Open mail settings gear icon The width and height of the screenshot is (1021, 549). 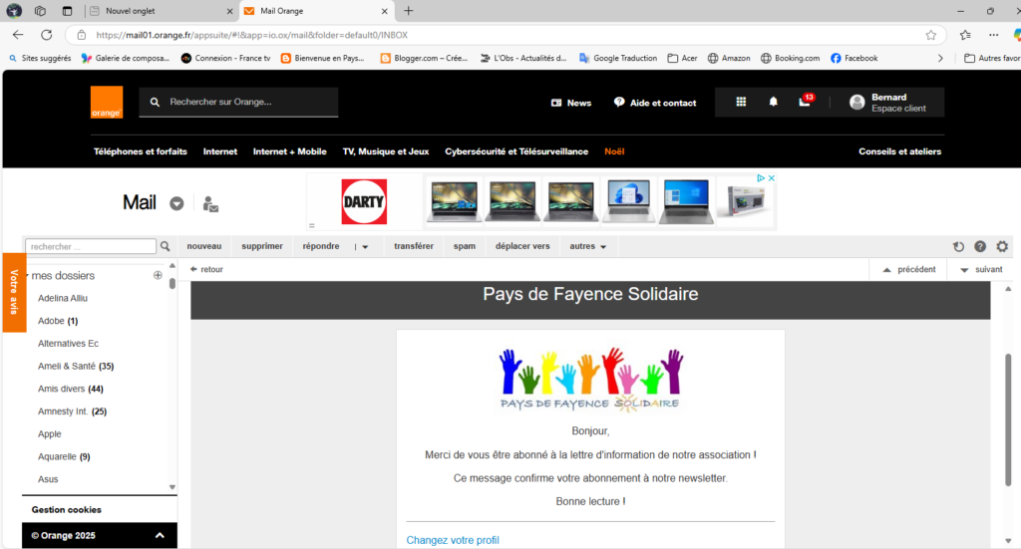(x=1002, y=247)
